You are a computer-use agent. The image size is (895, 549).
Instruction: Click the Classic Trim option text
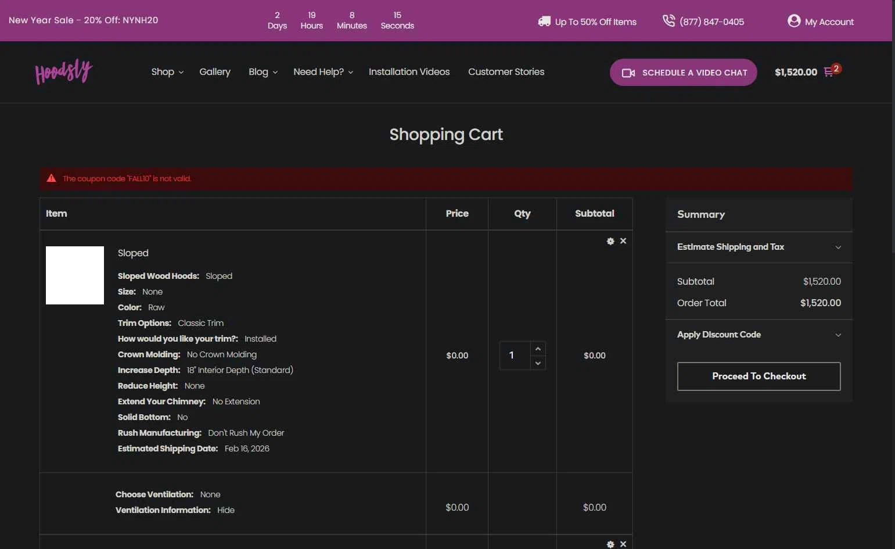[200, 324]
